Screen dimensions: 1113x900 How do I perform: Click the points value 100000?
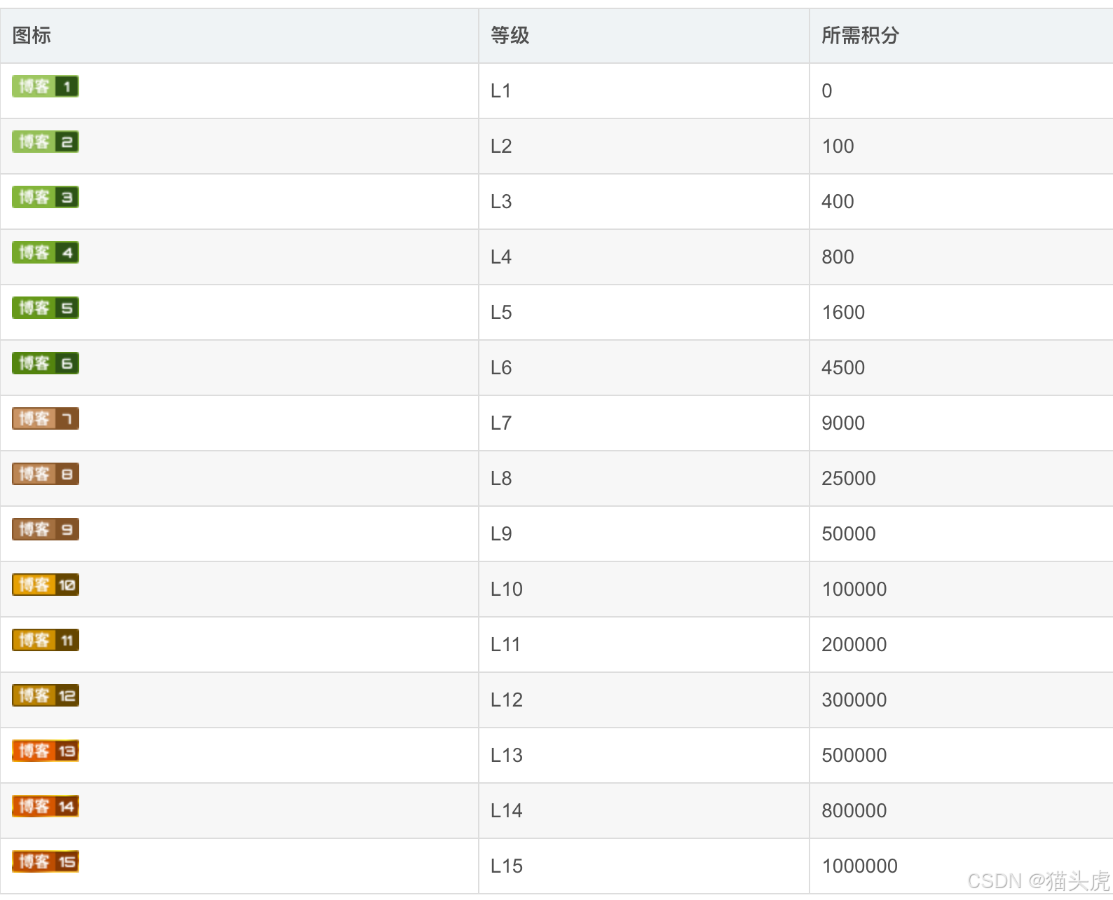coord(854,589)
